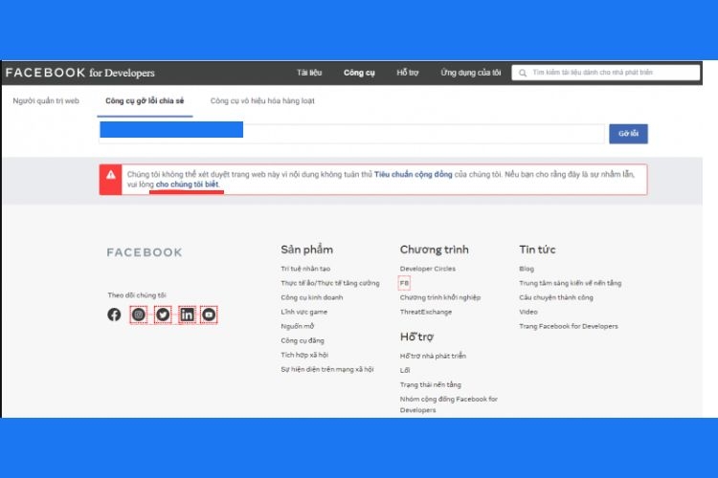Open Trạng thái nền tảng link
718x478 pixels.
[431, 384]
